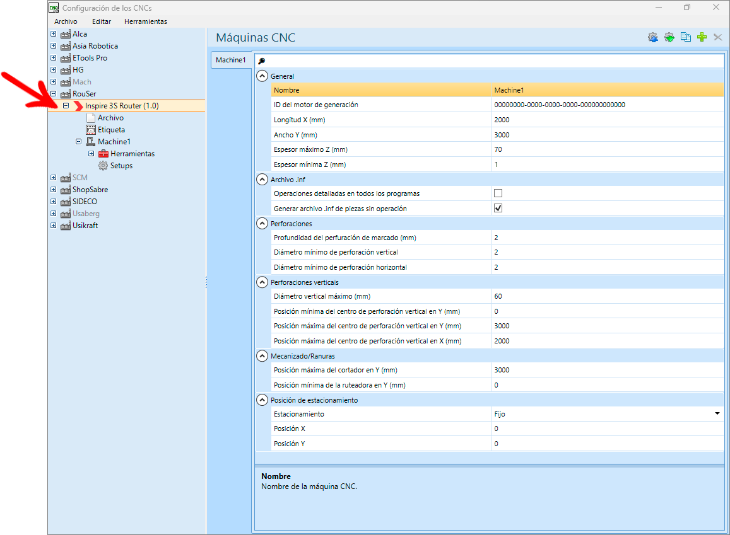Collapse the RouSer tree node
Screen dimensions: 730x535
[54, 94]
